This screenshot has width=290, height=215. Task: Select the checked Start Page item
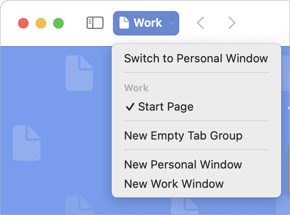click(x=166, y=107)
